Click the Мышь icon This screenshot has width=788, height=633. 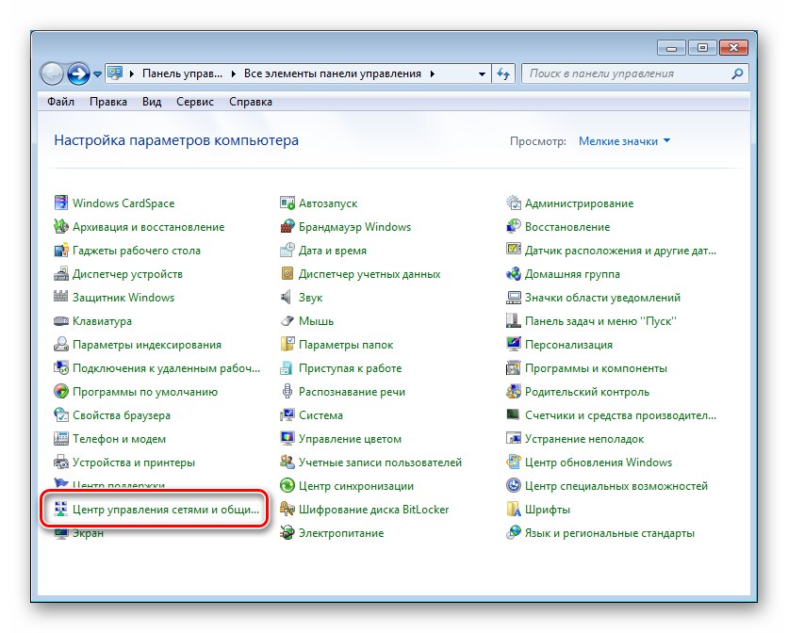point(287,320)
